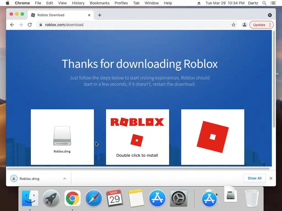Expand the Roblox.dmg download options chevron
282x211 pixels.
coord(65,179)
